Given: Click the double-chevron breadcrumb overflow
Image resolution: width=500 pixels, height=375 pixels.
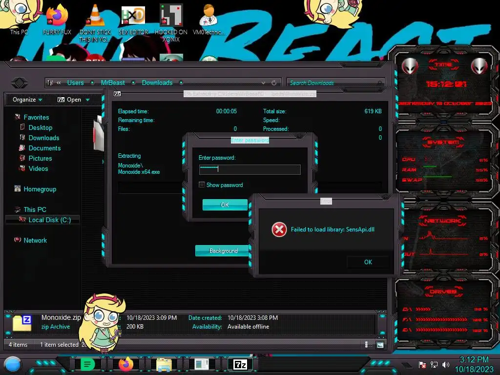Looking at the screenshot, I should pos(59,83).
